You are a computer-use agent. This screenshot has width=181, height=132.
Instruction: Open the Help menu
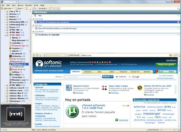pos(42,5)
